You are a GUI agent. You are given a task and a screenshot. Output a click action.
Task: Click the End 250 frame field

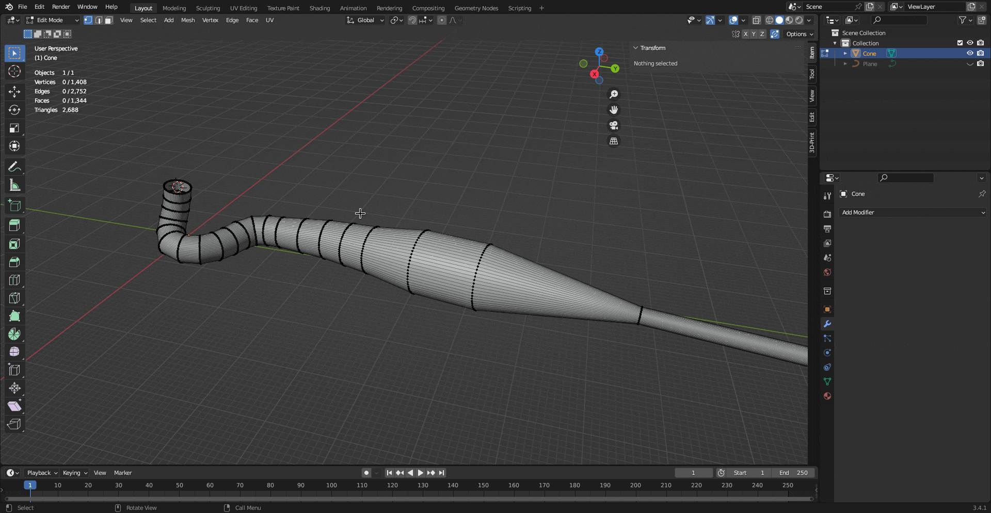pos(794,473)
